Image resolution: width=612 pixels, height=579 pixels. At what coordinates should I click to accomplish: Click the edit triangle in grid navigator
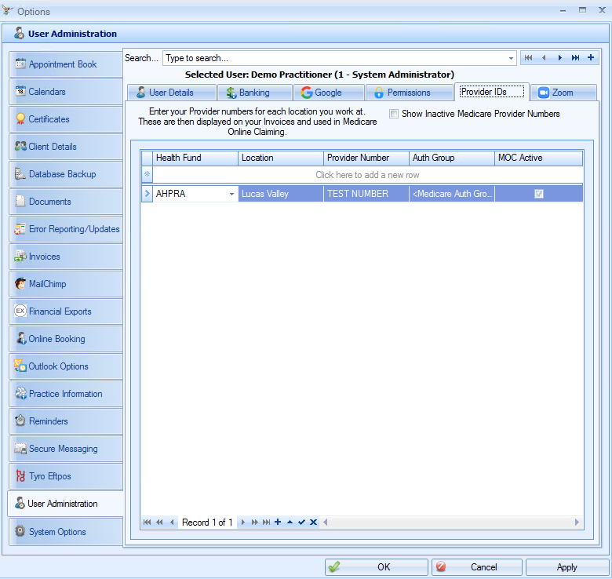click(x=290, y=522)
